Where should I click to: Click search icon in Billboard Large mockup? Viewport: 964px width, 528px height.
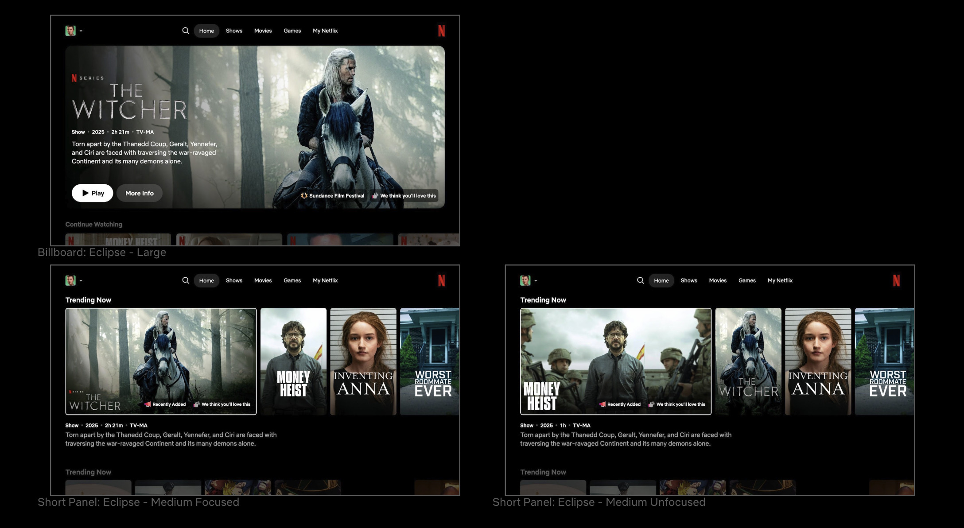186,31
